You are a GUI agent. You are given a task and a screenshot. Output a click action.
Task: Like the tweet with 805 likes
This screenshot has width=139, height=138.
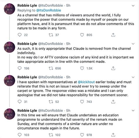(82, 35)
